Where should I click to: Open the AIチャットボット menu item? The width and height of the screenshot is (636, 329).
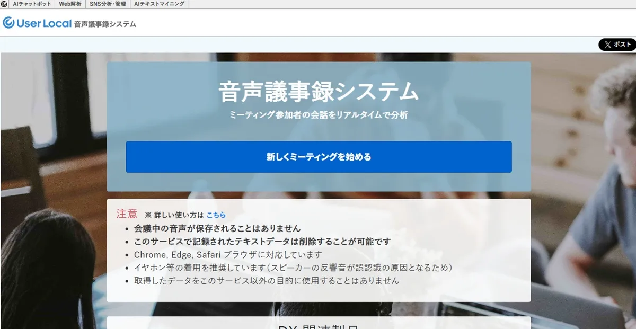tap(32, 4)
